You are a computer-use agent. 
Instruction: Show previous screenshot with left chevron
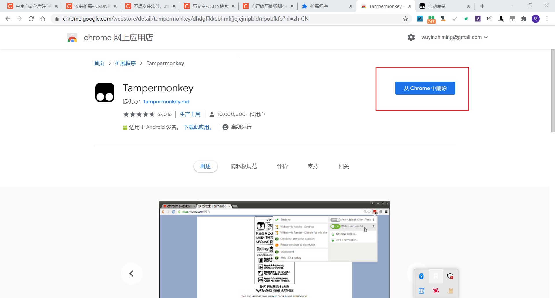coord(132,273)
